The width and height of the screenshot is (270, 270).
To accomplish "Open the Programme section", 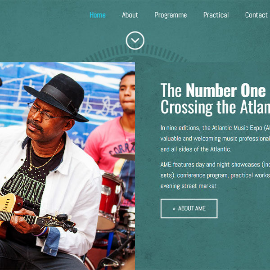I will (x=171, y=15).
